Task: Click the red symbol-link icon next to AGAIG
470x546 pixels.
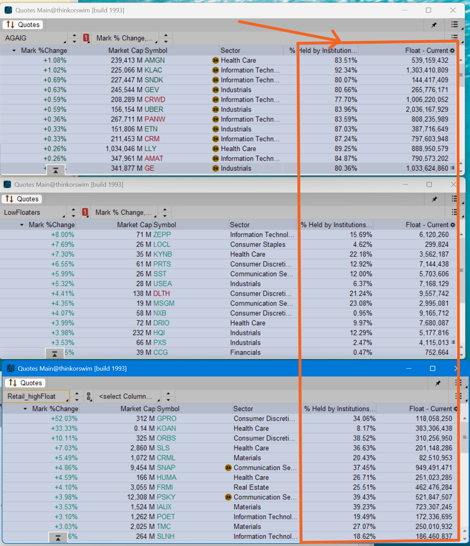Action: [x=86, y=38]
